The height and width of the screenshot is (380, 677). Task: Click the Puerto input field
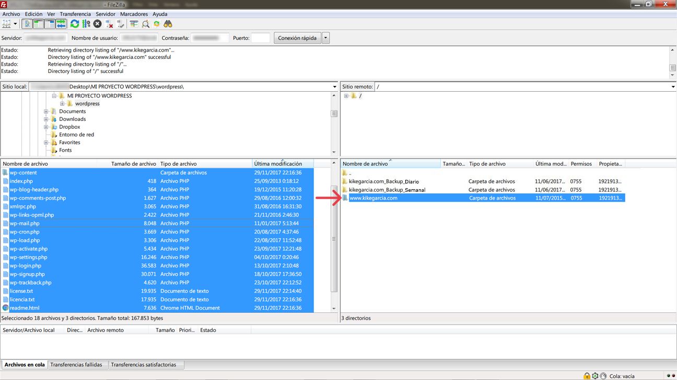261,38
